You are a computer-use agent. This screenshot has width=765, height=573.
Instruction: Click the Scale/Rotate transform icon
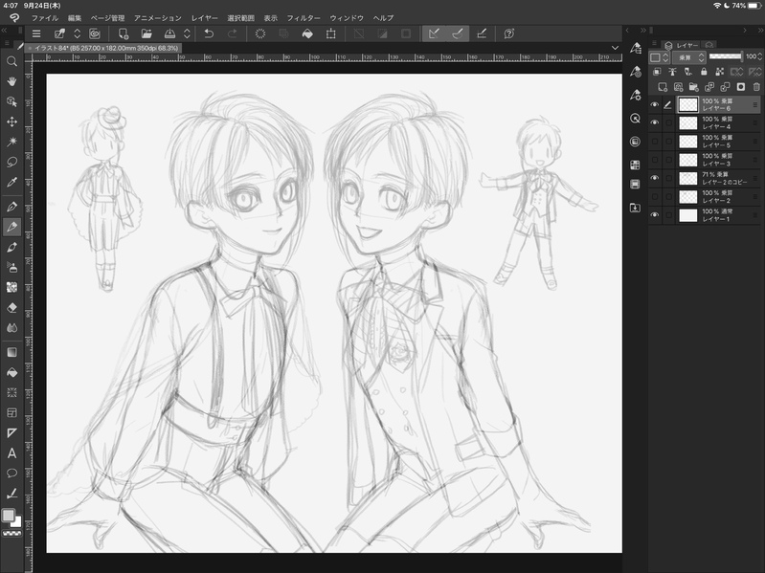pyautogui.click(x=330, y=33)
